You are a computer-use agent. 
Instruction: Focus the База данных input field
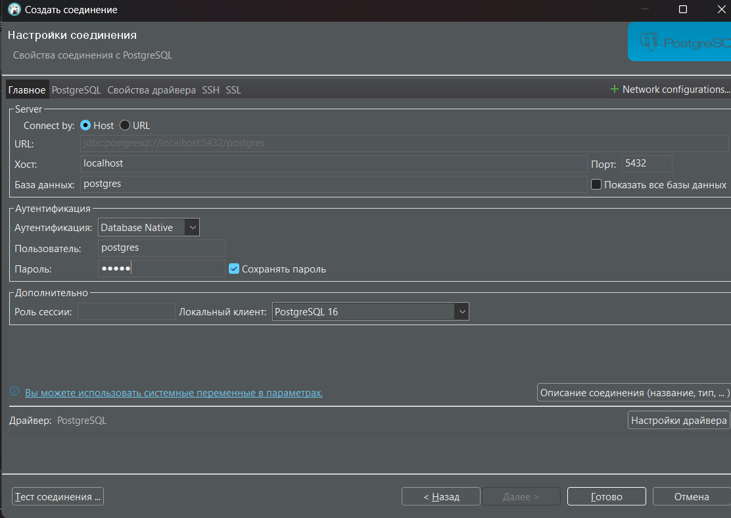coord(333,184)
